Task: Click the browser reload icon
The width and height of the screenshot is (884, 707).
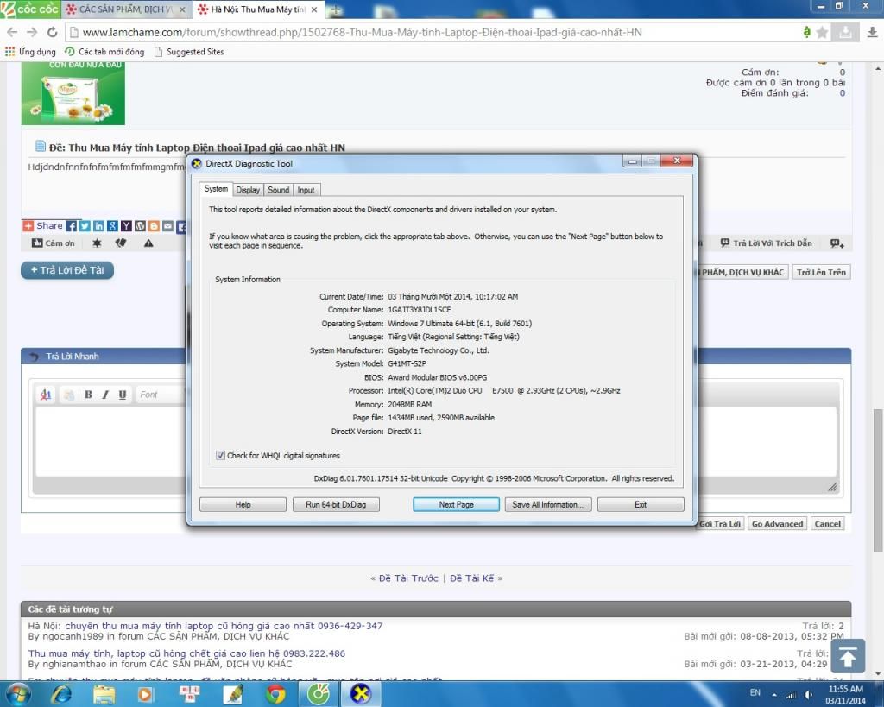Action: click(x=52, y=32)
